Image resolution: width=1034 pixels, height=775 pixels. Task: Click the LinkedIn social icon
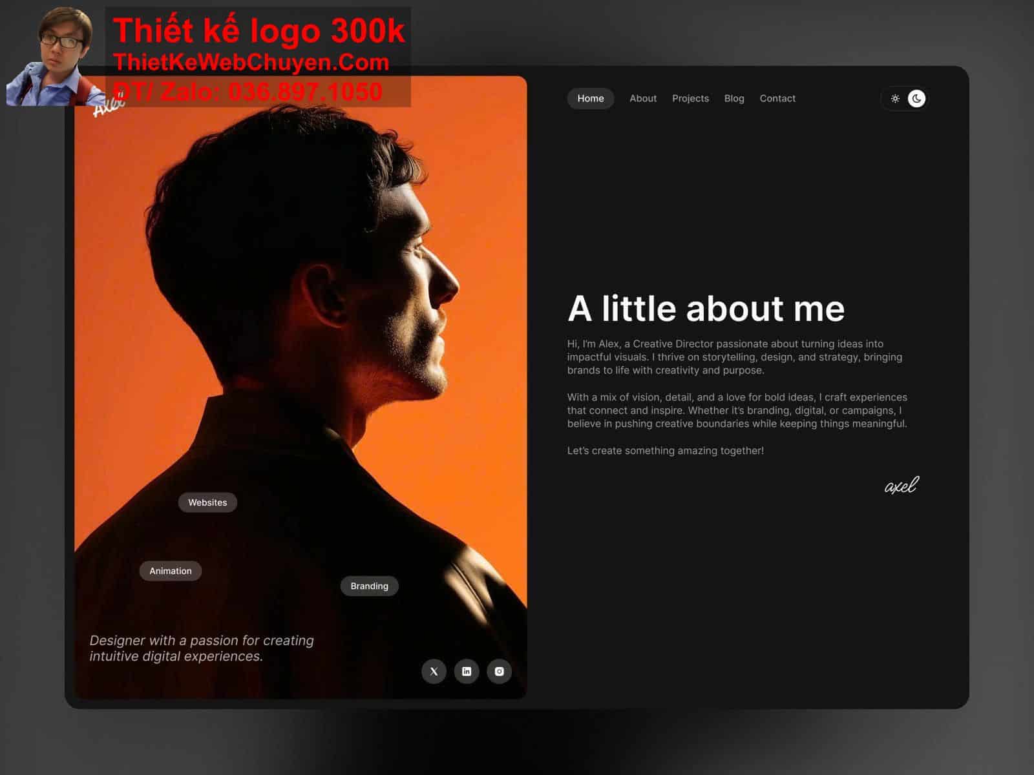tap(467, 671)
